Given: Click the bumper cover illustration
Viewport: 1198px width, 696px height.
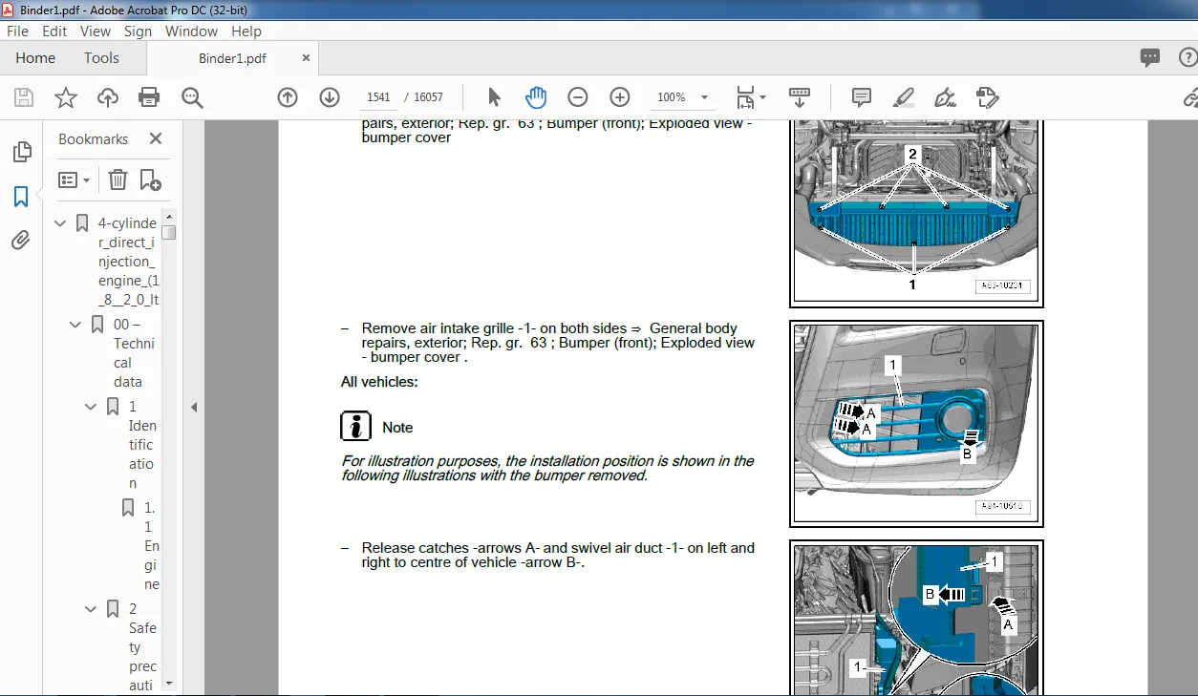Looking at the screenshot, I should (916, 214).
